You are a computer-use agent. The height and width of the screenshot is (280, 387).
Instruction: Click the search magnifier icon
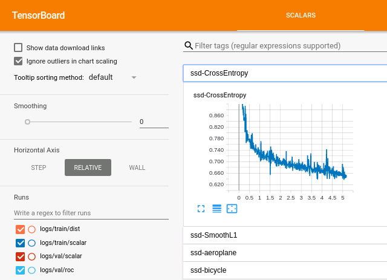(x=189, y=46)
